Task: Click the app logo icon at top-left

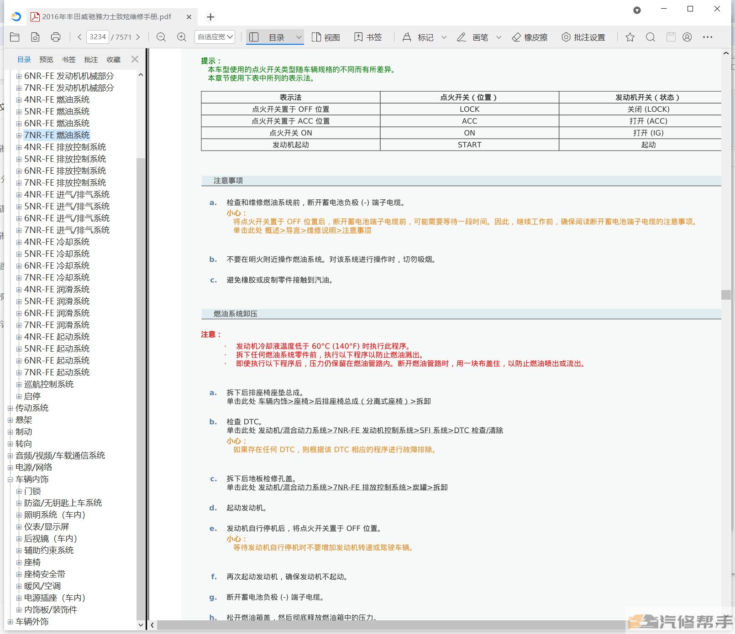Action: click(x=16, y=16)
